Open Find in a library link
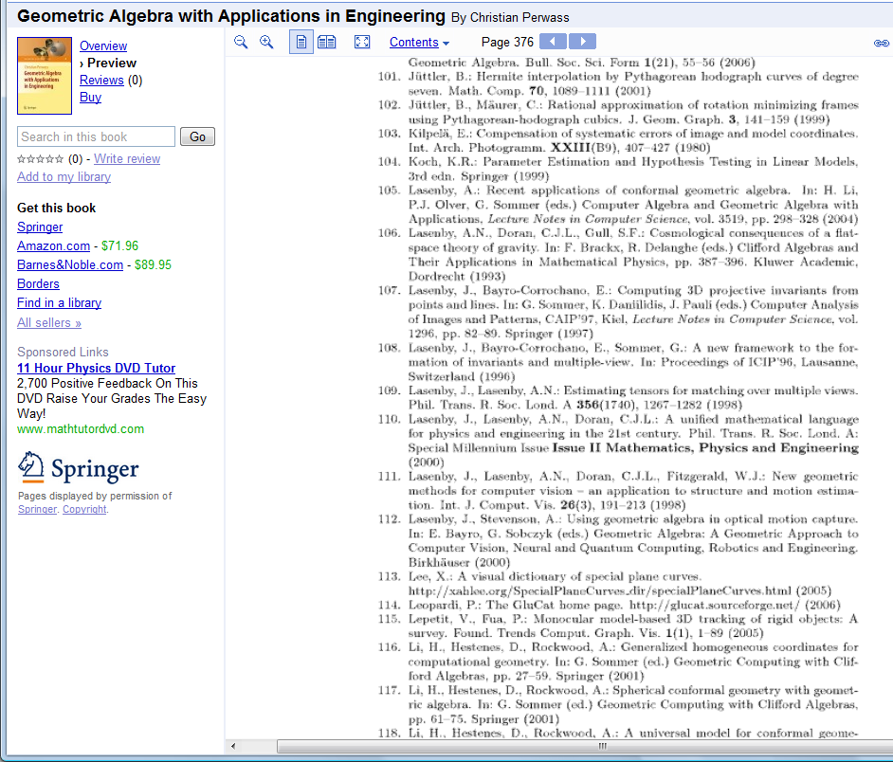The height and width of the screenshot is (762, 893). [59, 303]
